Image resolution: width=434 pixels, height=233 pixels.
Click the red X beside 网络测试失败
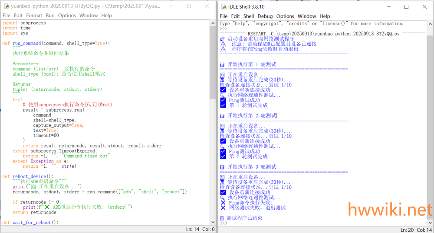[223, 208]
